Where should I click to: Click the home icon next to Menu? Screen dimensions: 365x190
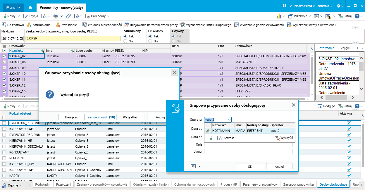pyautogui.click(x=30, y=7)
